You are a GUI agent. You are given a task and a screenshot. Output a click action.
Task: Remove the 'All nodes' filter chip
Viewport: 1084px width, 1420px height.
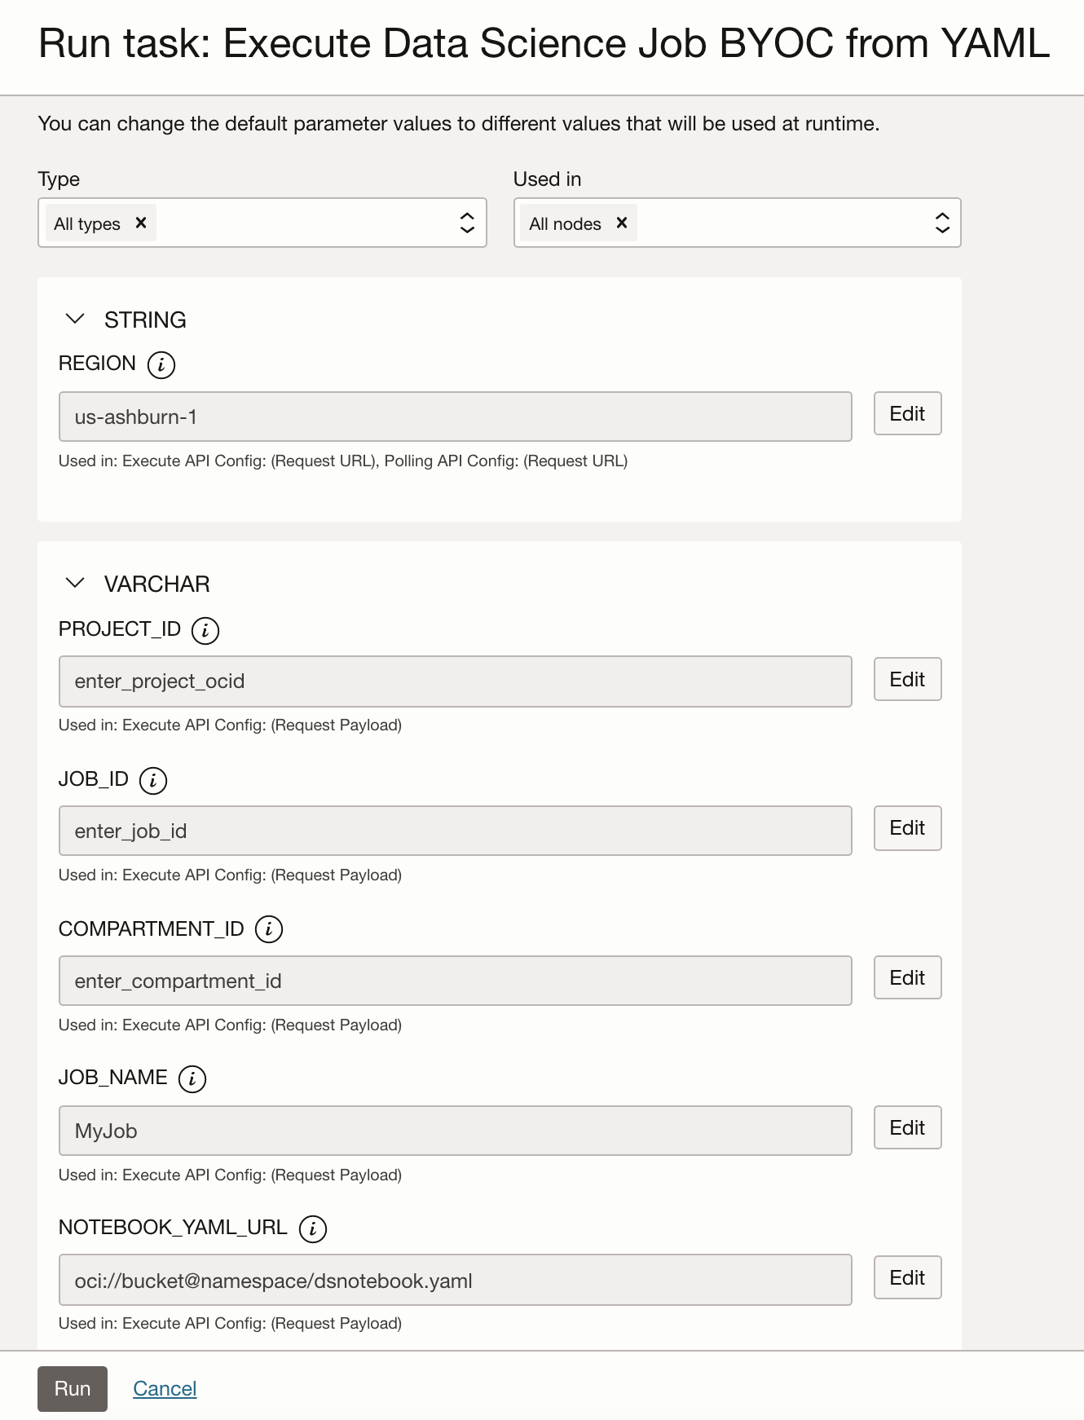(622, 223)
